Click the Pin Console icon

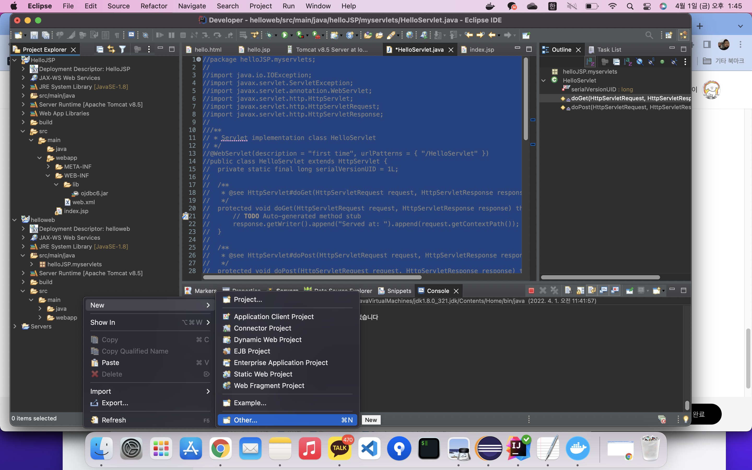click(x=630, y=291)
